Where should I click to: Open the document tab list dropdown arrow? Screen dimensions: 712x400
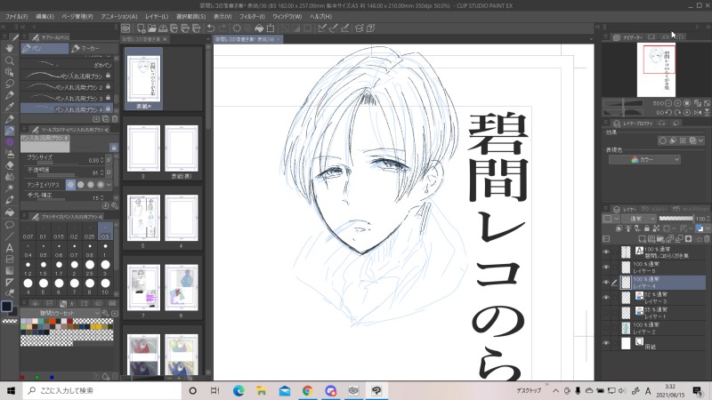click(591, 39)
